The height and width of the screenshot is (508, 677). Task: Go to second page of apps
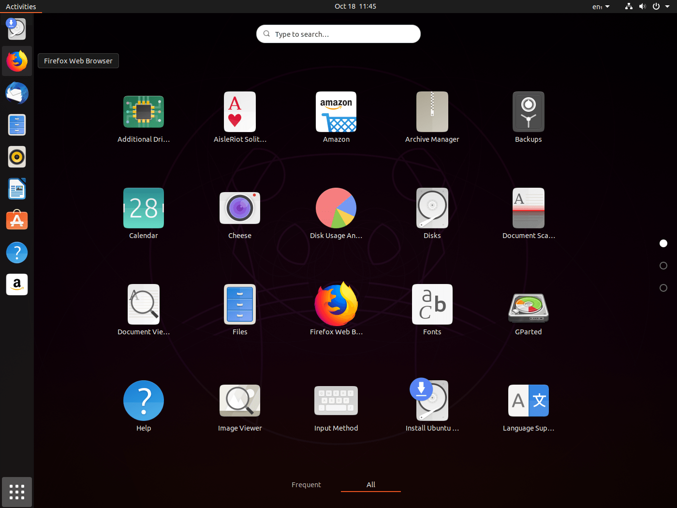[x=663, y=266]
